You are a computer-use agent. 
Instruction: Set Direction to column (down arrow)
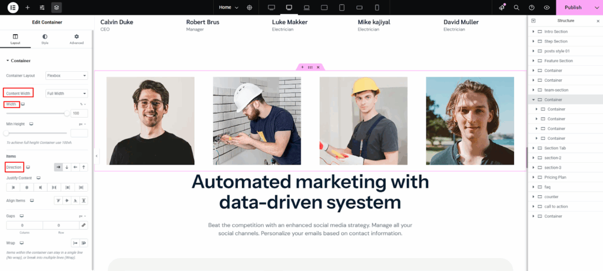[x=67, y=167]
